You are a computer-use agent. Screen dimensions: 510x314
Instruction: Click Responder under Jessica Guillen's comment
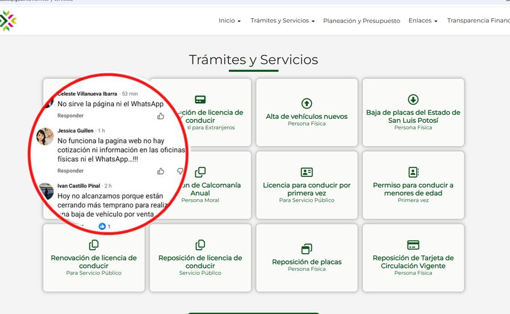point(70,171)
